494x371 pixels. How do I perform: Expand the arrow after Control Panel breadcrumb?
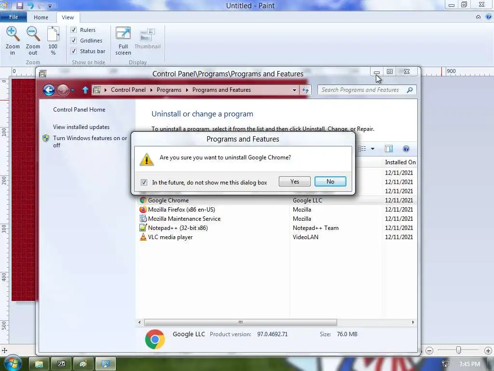151,90
